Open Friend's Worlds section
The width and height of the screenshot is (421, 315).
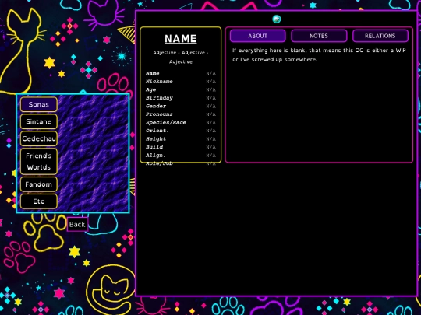(x=39, y=162)
